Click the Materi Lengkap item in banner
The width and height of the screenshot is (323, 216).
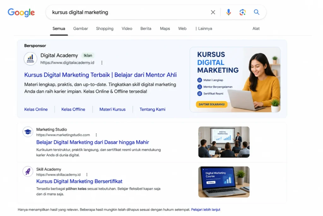coord(210,80)
